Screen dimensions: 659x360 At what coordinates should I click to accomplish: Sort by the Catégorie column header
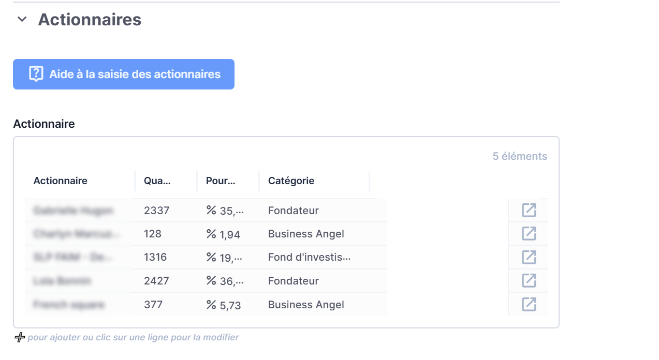pyautogui.click(x=291, y=181)
